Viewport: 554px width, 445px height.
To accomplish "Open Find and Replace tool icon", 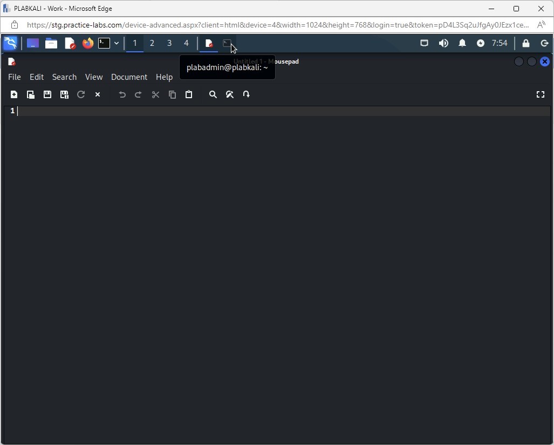I will pyautogui.click(x=230, y=94).
